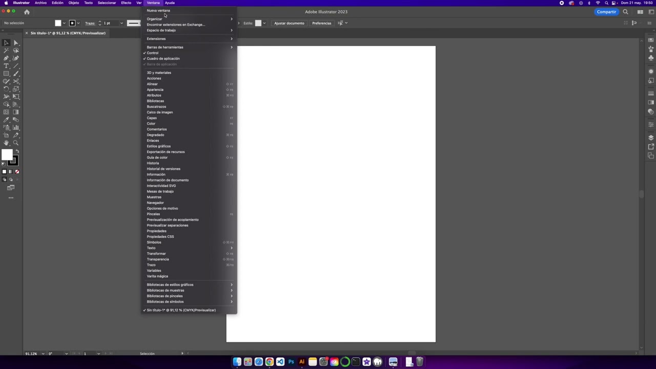Select the Magic Wand tool
Screen dimensions: 656x369
click(6, 50)
